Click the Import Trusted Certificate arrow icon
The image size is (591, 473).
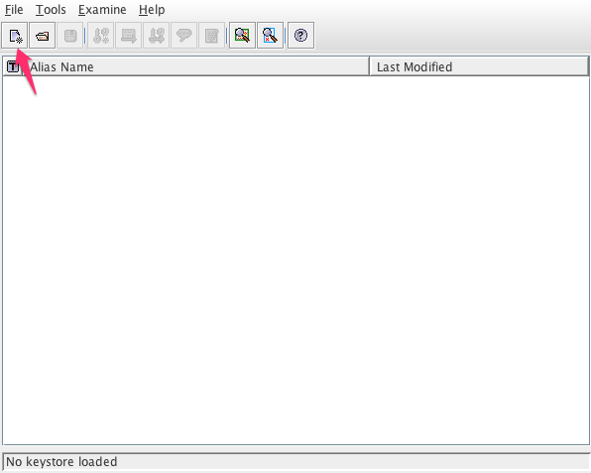[129, 36]
